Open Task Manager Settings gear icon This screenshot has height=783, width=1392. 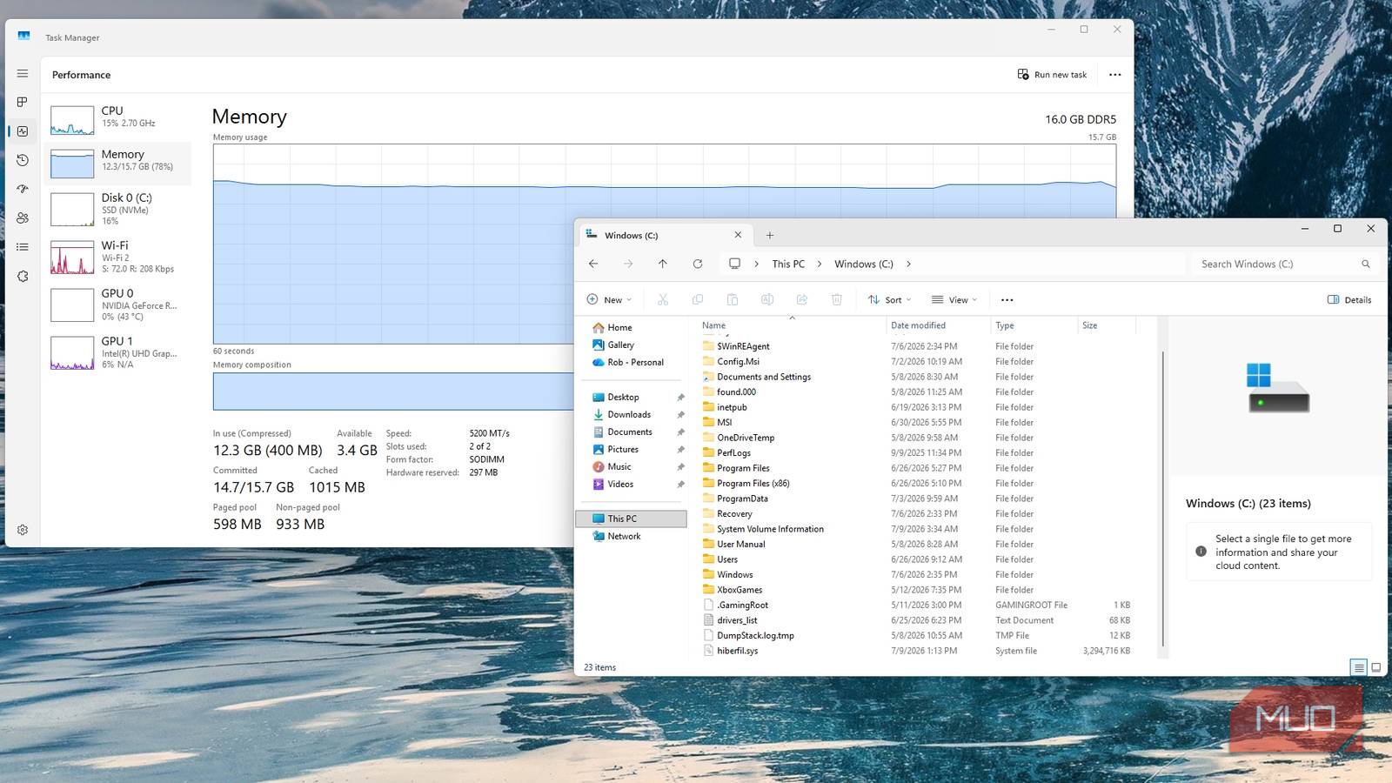click(x=23, y=529)
